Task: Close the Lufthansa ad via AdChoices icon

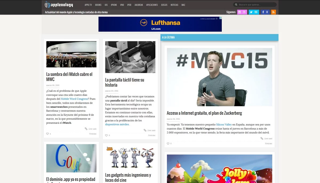Action: point(220,18)
